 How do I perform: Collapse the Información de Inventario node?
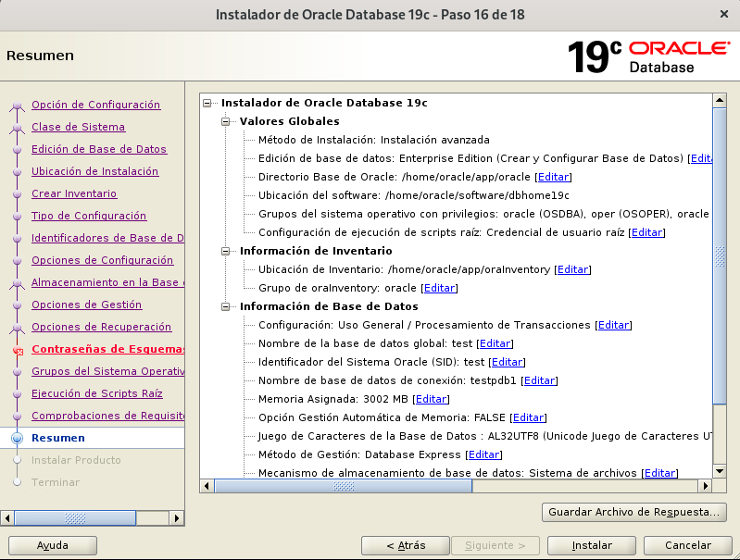(226, 251)
